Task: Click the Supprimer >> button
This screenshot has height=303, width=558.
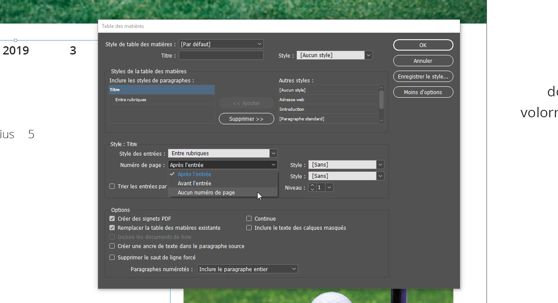Action: pyautogui.click(x=246, y=119)
